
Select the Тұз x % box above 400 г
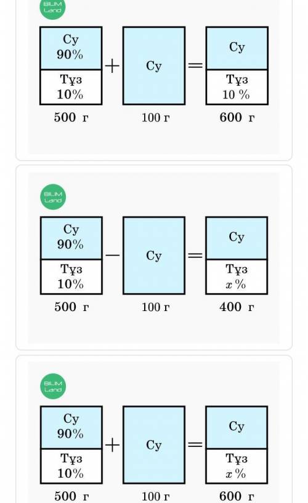click(x=237, y=276)
